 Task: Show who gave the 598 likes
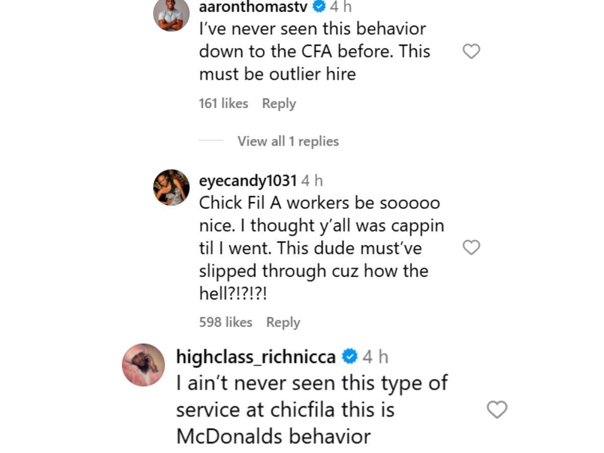click(225, 322)
